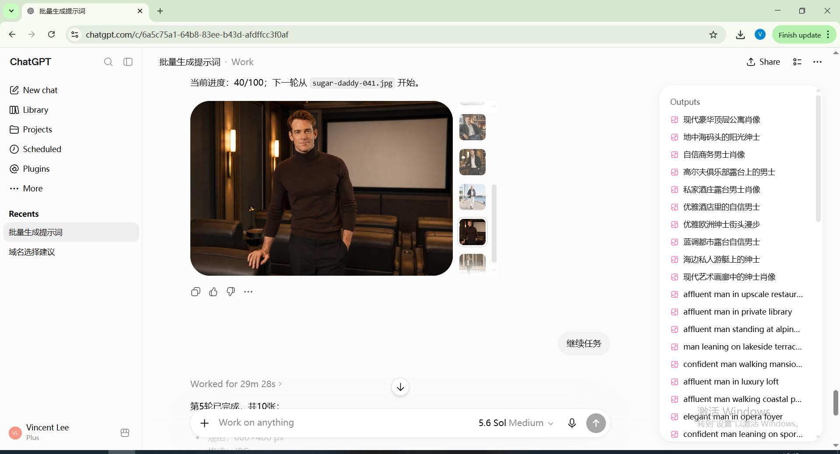Give the response a thumbs up
840x454 pixels.
tap(213, 292)
